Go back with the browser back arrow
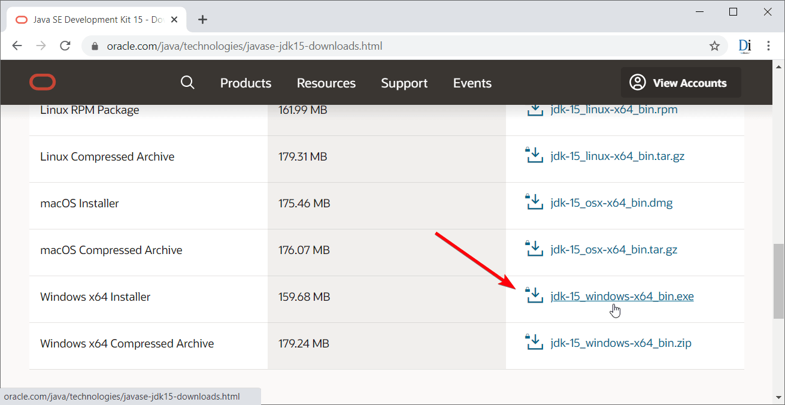Viewport: 785px width, 405px height. pos(17,46)
